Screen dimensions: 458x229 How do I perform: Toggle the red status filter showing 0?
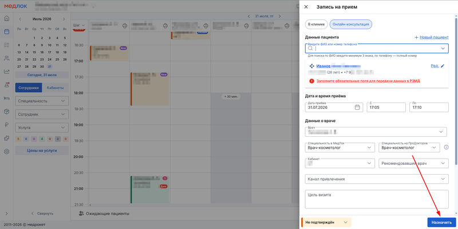pos(65,139)
